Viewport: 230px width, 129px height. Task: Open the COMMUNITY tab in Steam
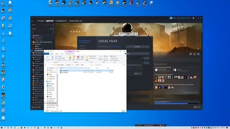61,21
